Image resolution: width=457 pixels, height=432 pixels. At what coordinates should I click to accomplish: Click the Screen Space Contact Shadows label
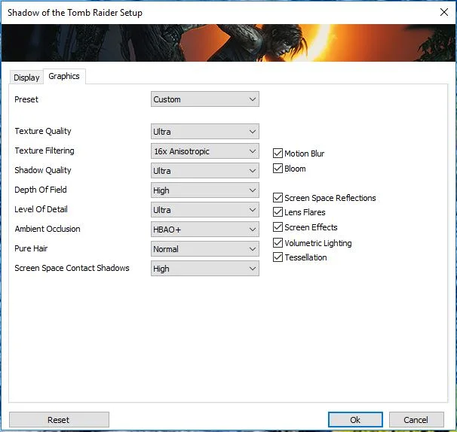pyautogui.click(x=72, y=268)
